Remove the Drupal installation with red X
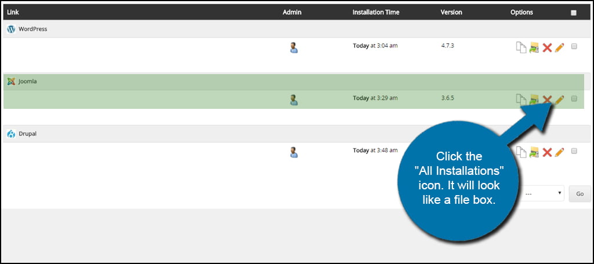Viewport: 594px width, 264px height. (x=547, y=152)
